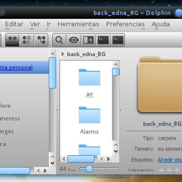
Task: Open the Preferencias menu
Action: pyautogui.click(x=126, y=24)
